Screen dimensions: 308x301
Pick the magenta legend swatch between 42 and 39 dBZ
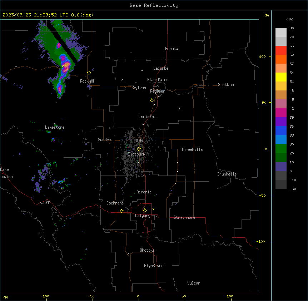[x=281, y=113]
